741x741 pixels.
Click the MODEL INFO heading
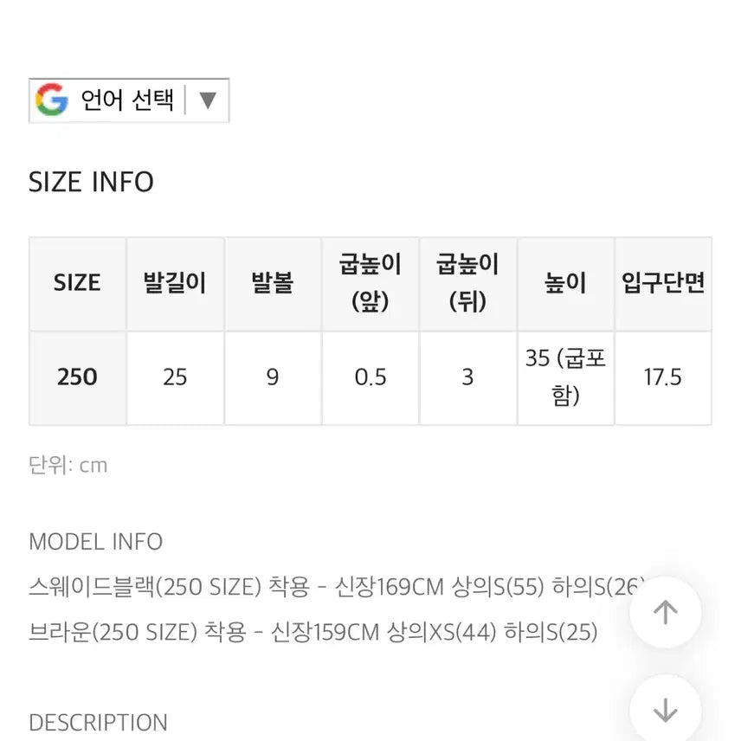(96, 542)
